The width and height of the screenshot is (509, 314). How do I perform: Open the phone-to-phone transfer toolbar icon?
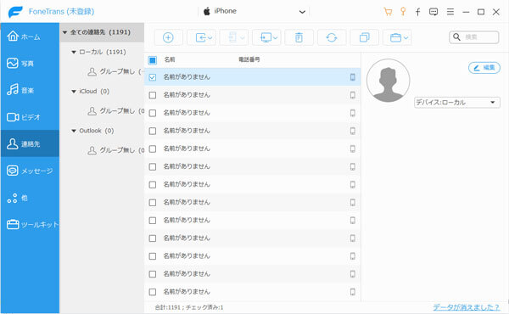(234, 37)
